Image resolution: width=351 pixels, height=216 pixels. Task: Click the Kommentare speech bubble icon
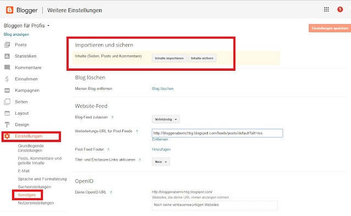(7, 67)
